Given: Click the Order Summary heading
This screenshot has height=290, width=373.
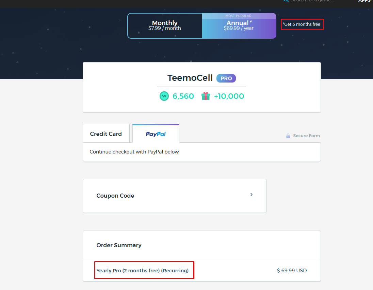Looking at the screenshot, I should 119,245.
